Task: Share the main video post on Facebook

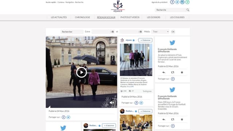Action: pos(64,117)
